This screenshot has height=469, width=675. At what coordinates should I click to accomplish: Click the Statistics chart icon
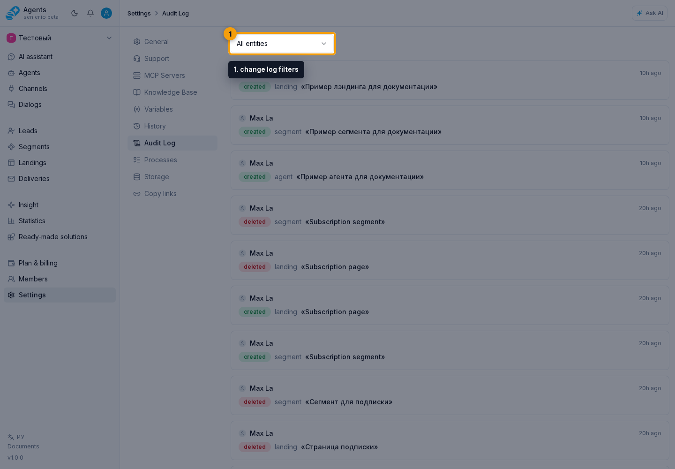coord(11,221)
